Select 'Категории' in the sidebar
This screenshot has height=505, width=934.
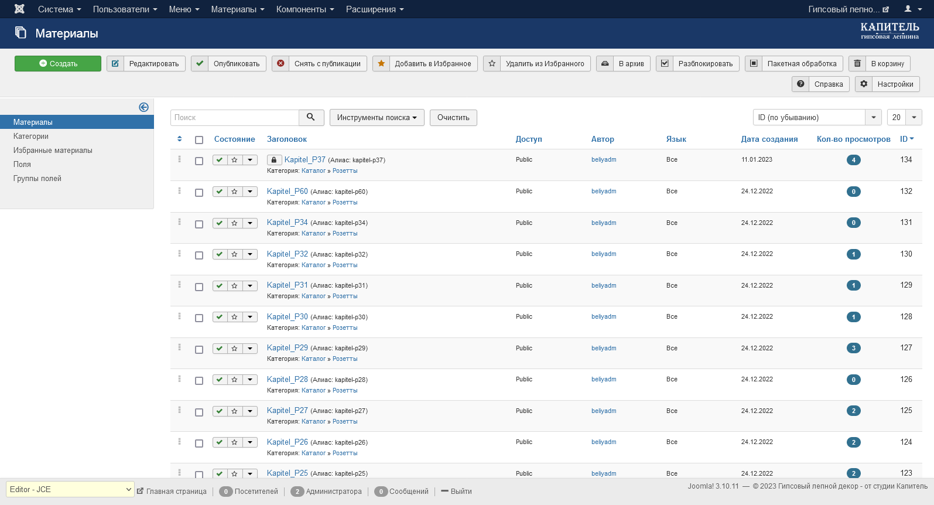point(31,136)
